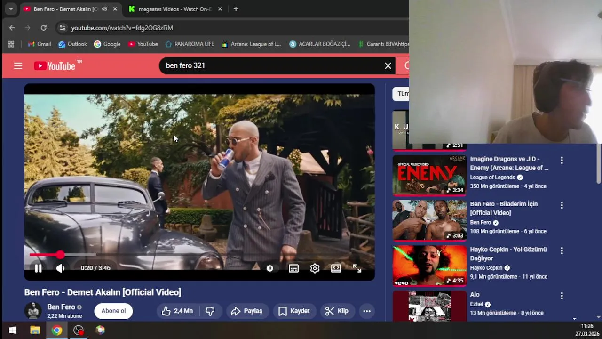The width and height of the screenshot is (602, 339).
Task: Reload the current page
Action: tap(43, 28)
